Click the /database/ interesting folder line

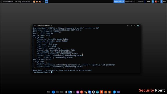coord(57,54)
